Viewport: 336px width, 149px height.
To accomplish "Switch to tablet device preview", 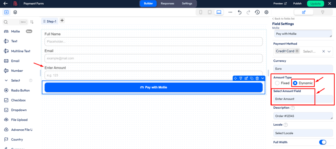I will [x=210, y=12].
